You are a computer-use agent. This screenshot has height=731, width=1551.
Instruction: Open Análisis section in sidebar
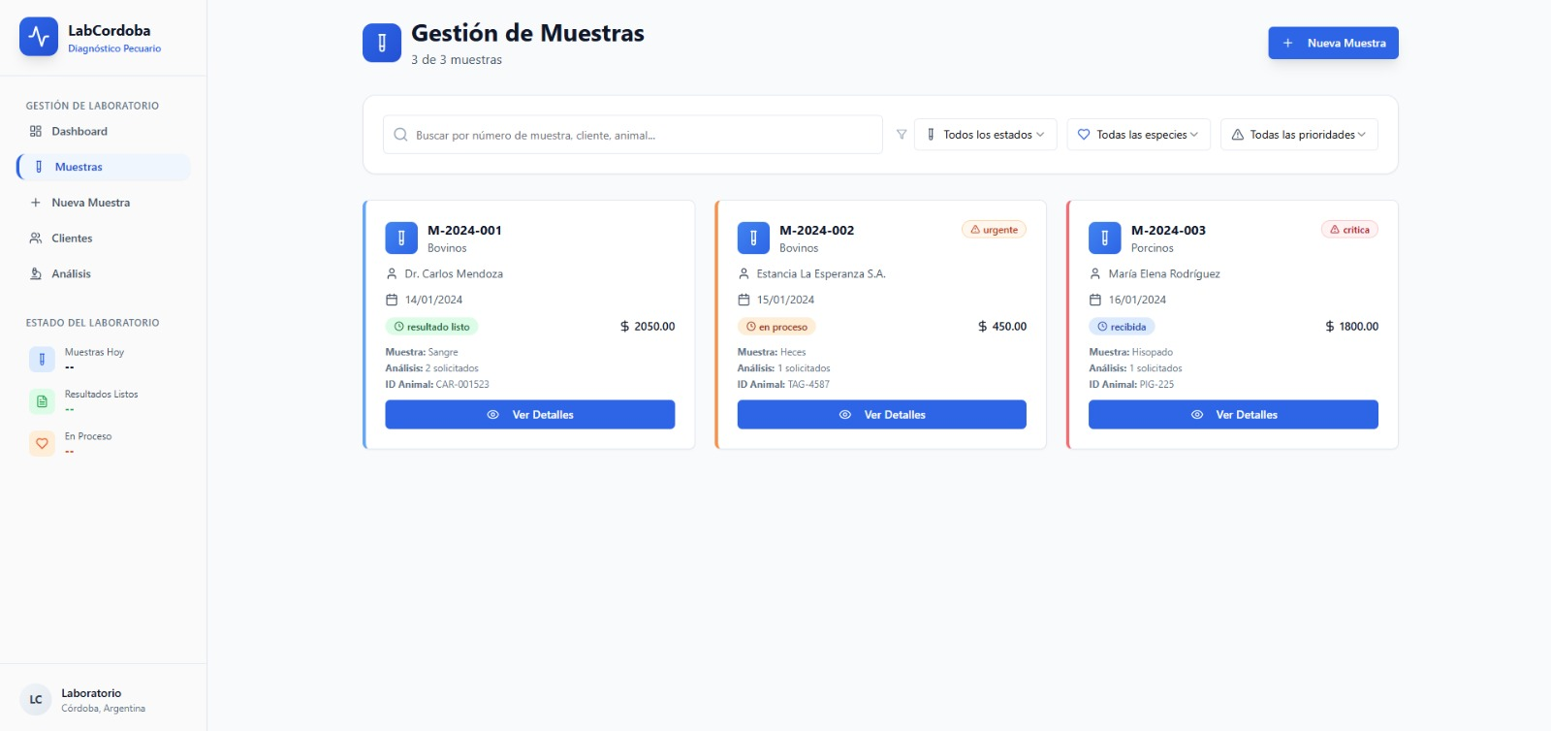point(104,273)
